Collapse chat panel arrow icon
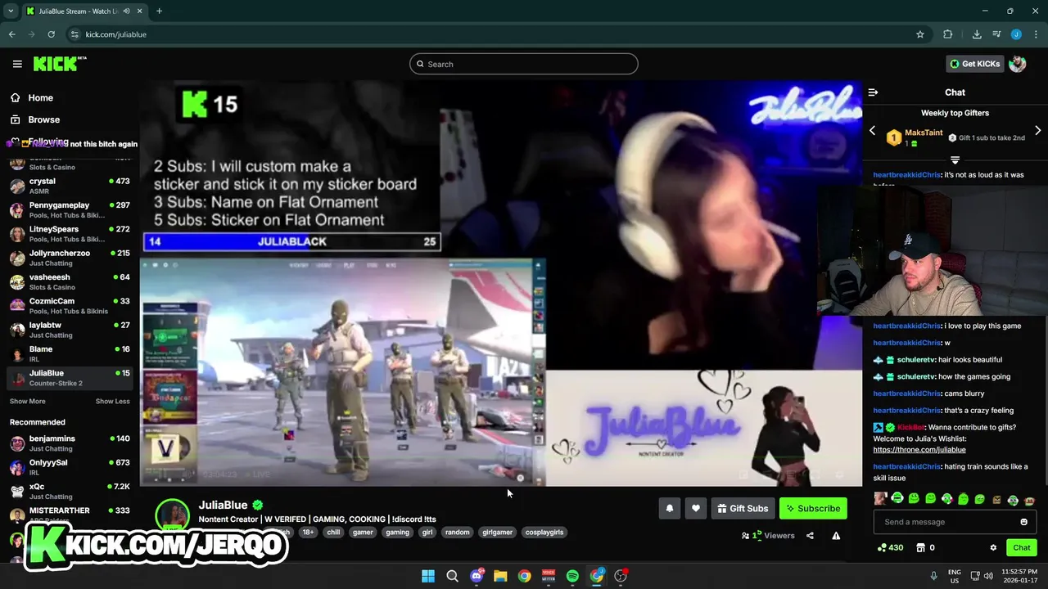1048x589 pixels. pyautogui.click(x=873, y=92)
